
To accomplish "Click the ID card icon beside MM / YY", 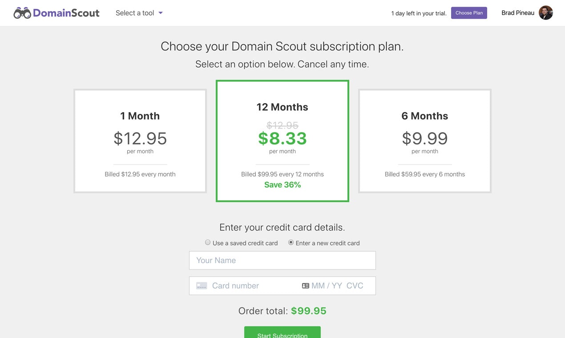I will [304, 286].
